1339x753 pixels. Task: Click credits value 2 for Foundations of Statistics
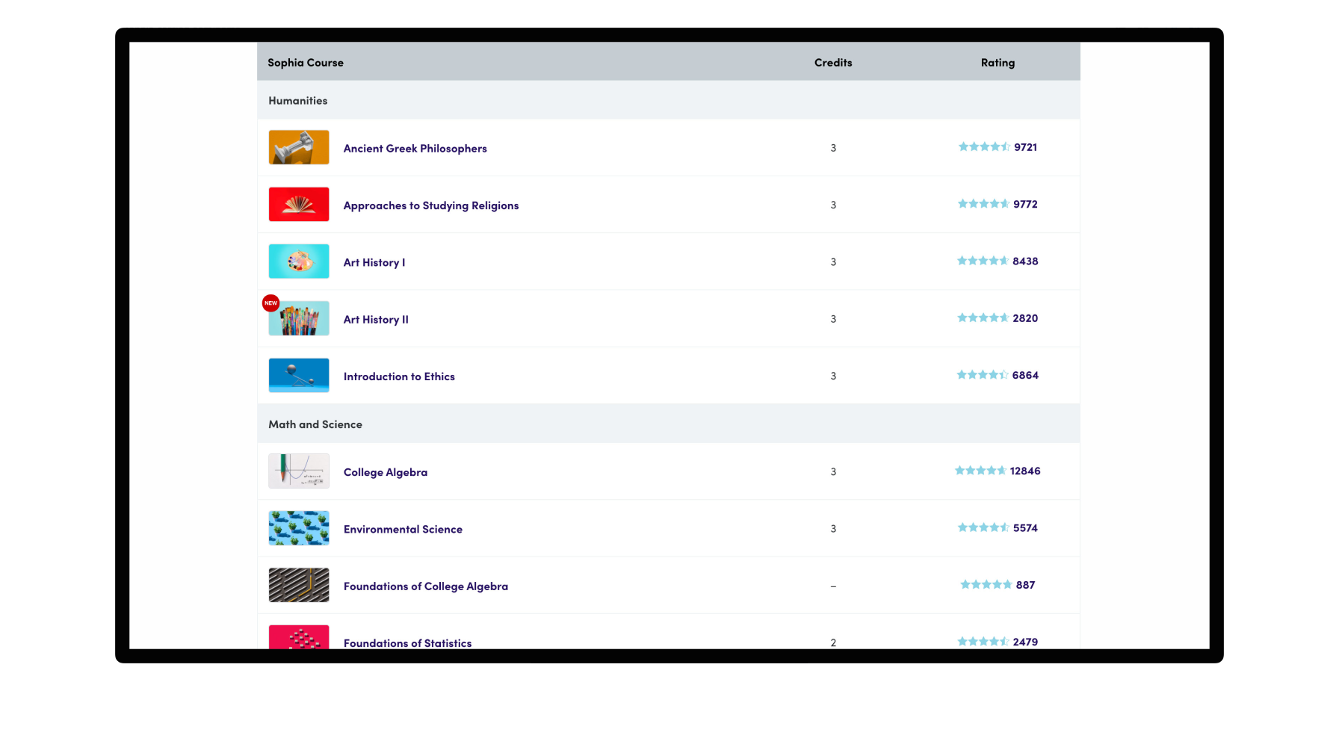pos(833,642)
